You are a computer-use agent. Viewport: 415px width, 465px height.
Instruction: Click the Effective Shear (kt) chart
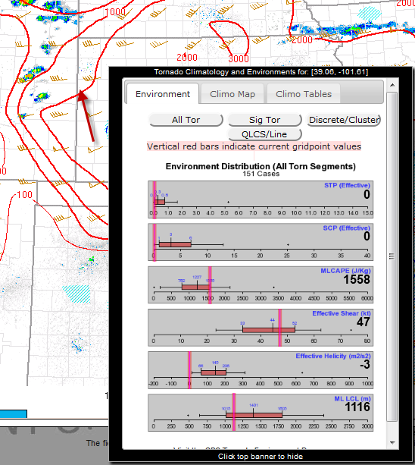coord(261,328)
